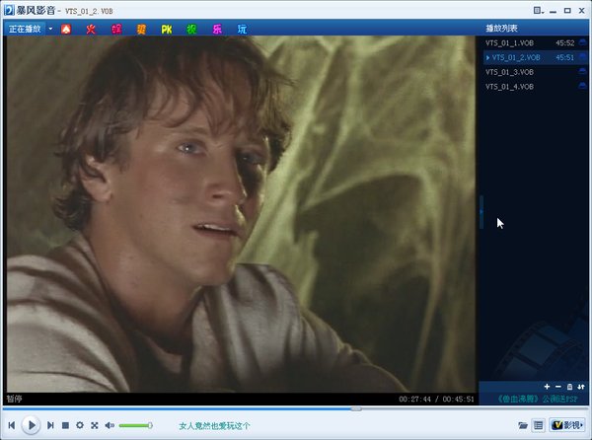Click the green 视 channel icon
This screenshot has height=440, width=592.
(191, 29)
